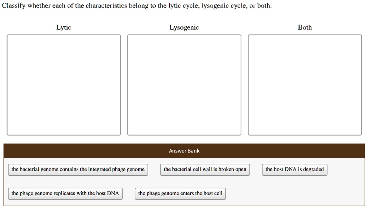Click the empty Lytic drop zone center
Screen dimensions: 370x211
pos(64,85)
